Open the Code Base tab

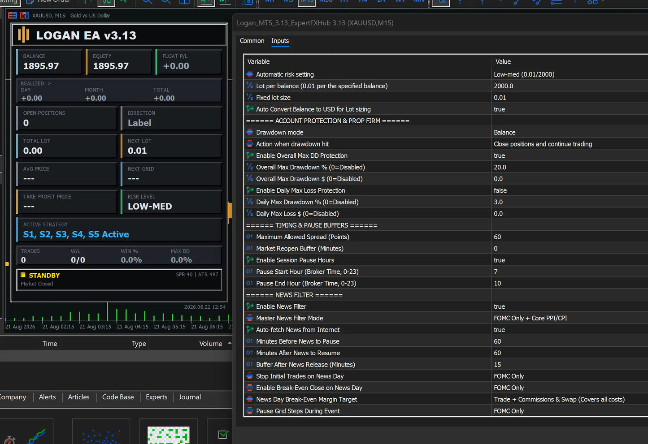click(x=118, y=397)
